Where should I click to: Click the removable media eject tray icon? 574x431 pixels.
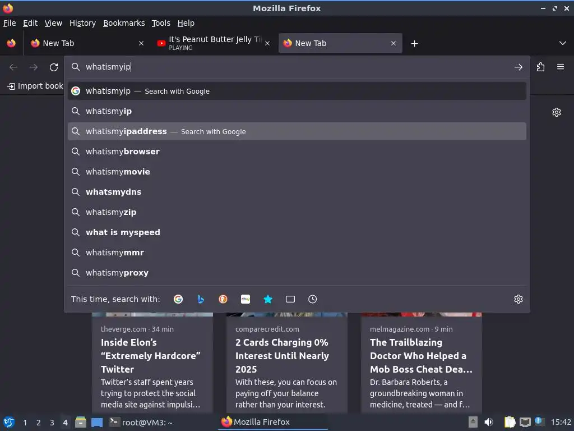point(473,422)
